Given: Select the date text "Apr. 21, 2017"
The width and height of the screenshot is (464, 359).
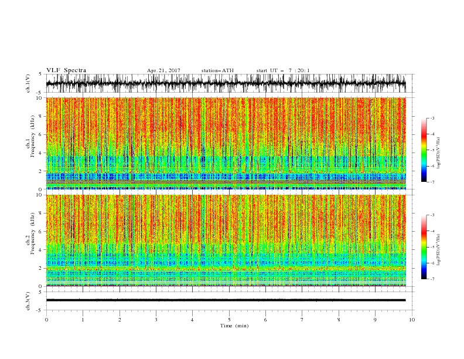Looking at the screenshot, I should pyautogui.click(x=163, y=70).
